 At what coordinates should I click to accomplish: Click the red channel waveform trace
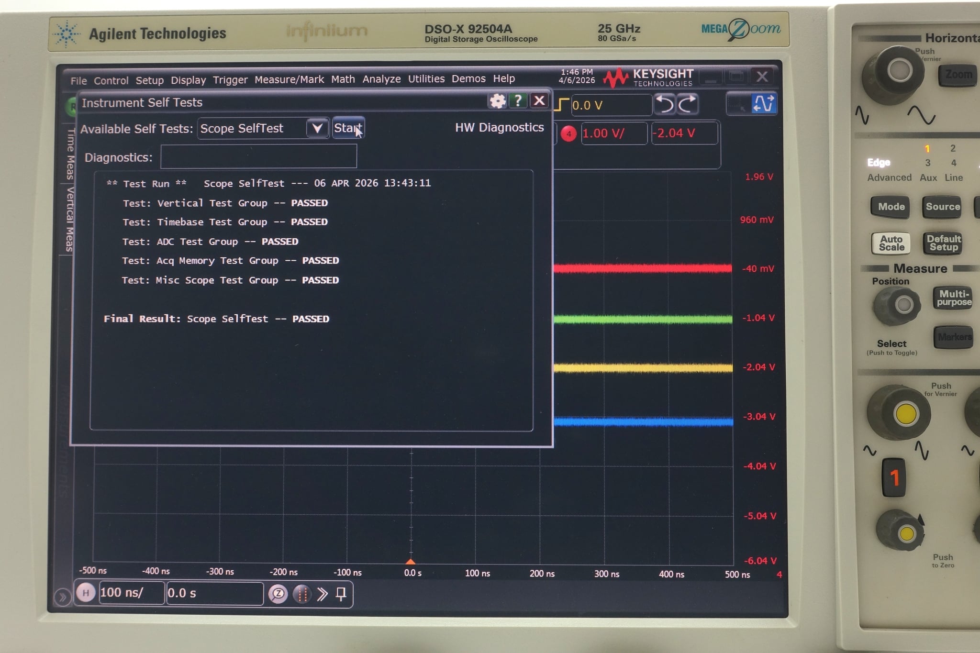tap(643, 268)
